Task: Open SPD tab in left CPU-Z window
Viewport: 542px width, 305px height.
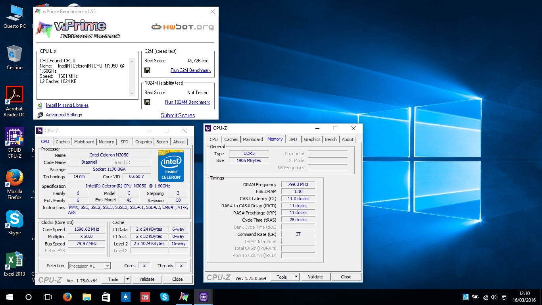Action: tap(125, 142)
